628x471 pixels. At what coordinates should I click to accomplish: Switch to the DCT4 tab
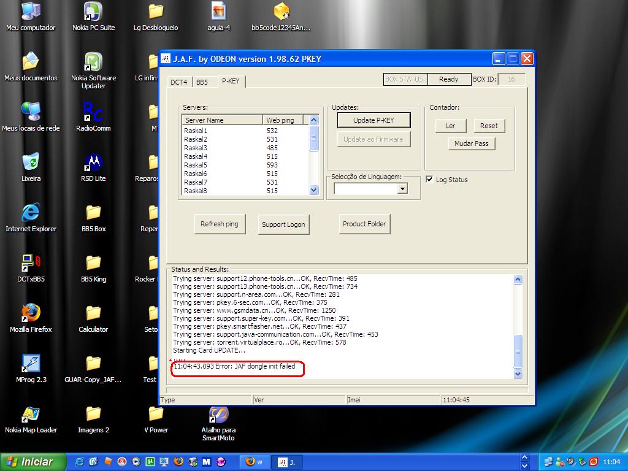178,82
